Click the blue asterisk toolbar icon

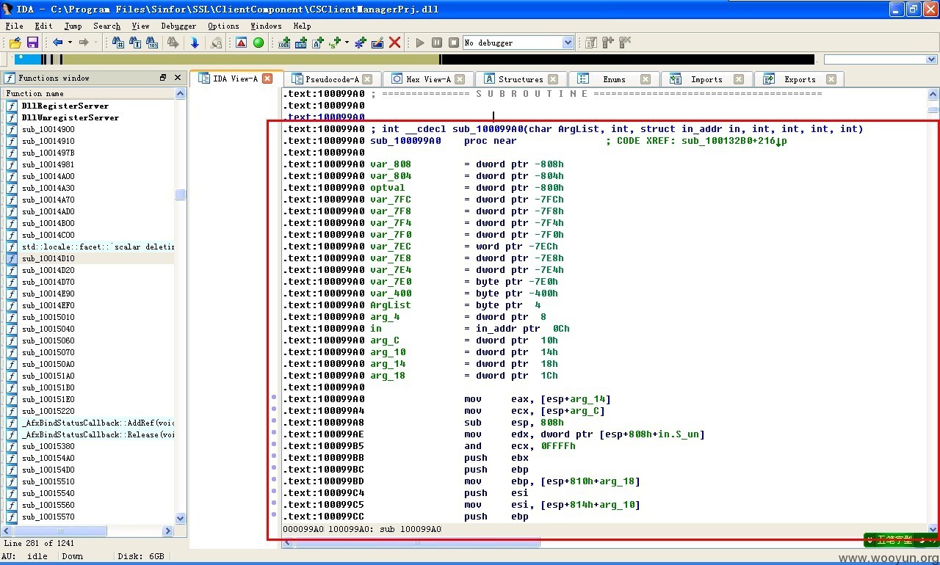coord(361,43)
